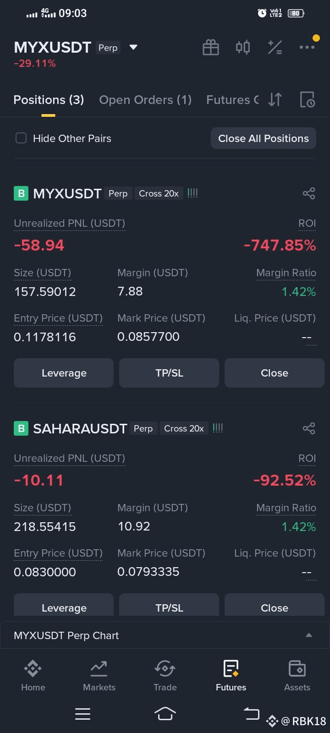Viewport: 330px width, 733px height.
Task: Share the SAHARAUSDT position
Action: [309, 428]
